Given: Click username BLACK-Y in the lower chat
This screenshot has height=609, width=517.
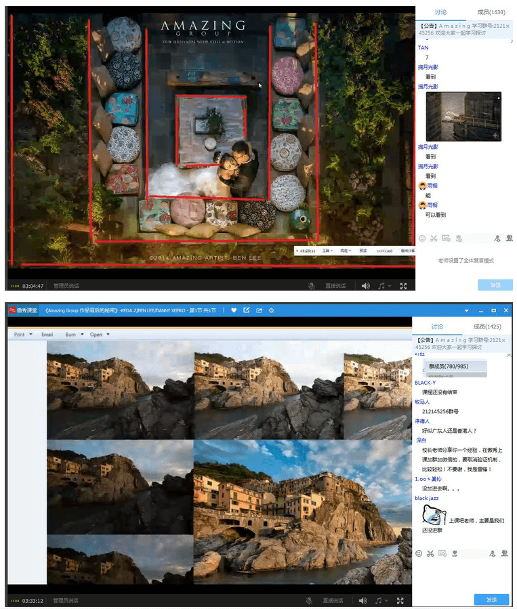Looking at the screenshot, I should (425, 383).
